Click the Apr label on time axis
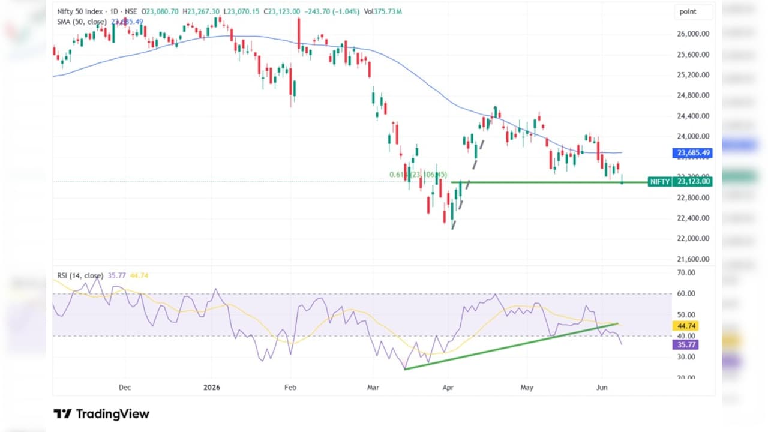This screenshot has width=768, height=432. [449, 388]
